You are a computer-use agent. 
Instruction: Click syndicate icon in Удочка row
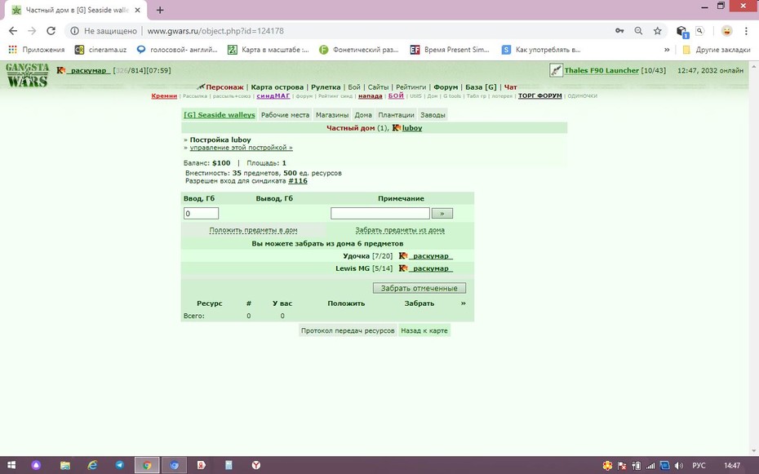click(x=402, y=256)
